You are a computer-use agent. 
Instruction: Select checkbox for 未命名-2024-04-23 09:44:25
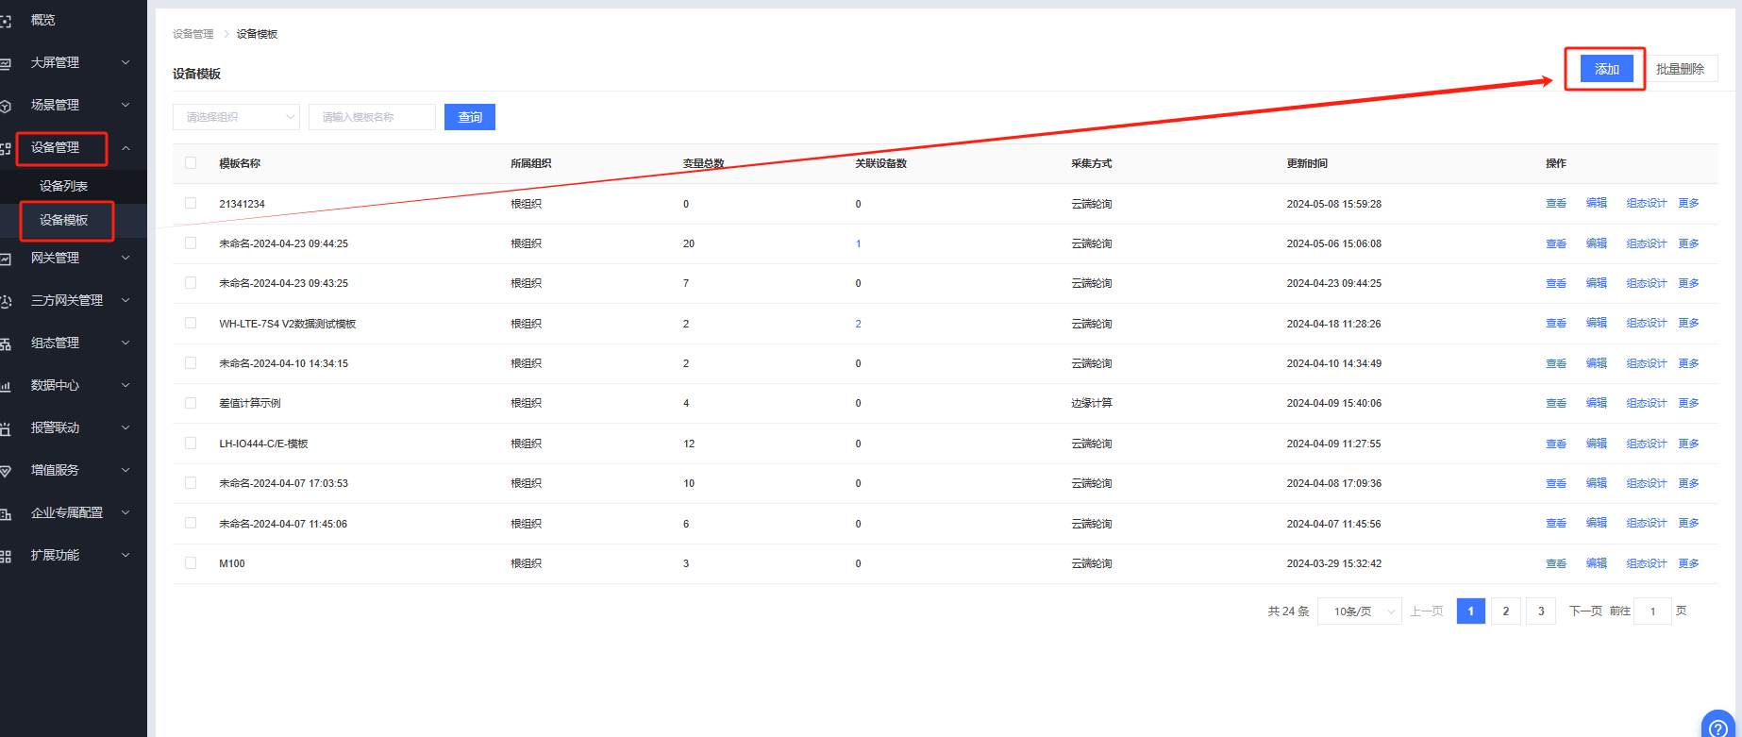coord(191,243)
